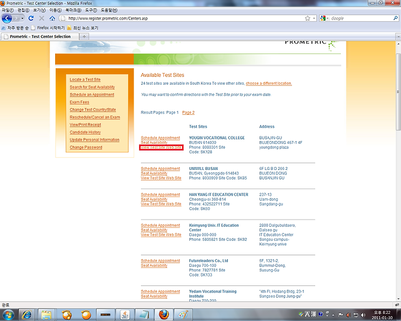Screen dimensions: 401x321
Task: Open the 도구(T) Tools menu
Action: point(91,10)
